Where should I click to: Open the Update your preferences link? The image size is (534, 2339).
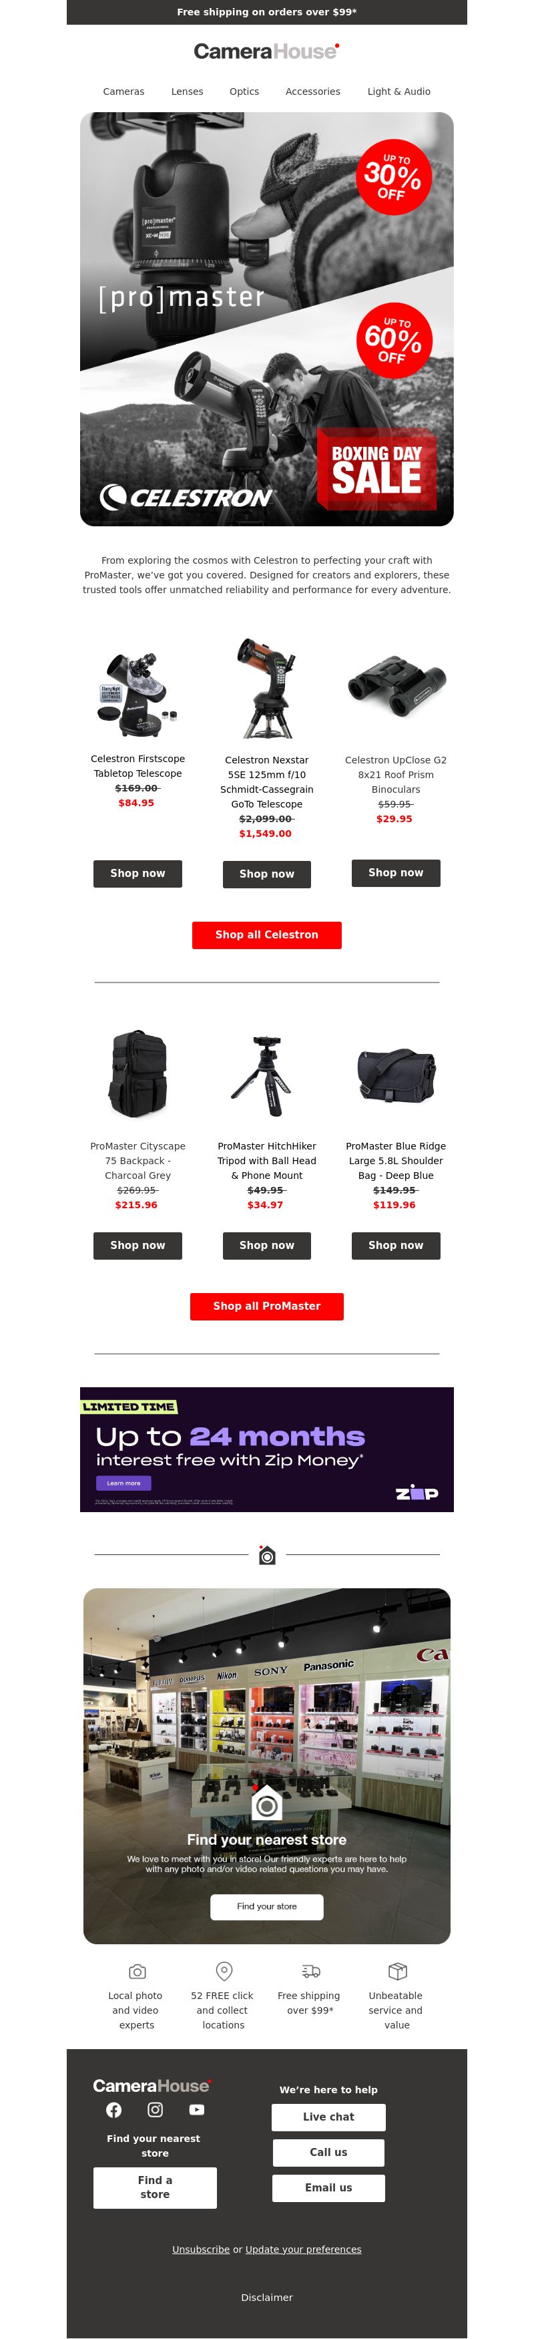303,2249
